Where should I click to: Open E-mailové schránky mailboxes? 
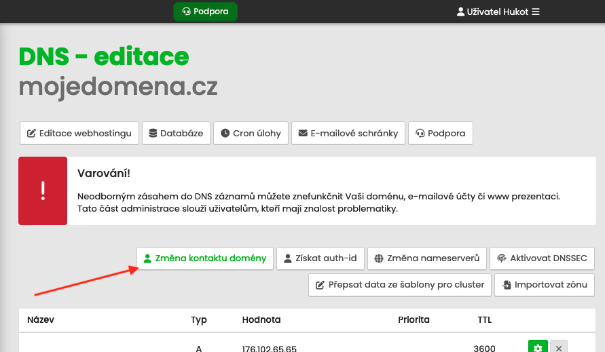(348, 134)
